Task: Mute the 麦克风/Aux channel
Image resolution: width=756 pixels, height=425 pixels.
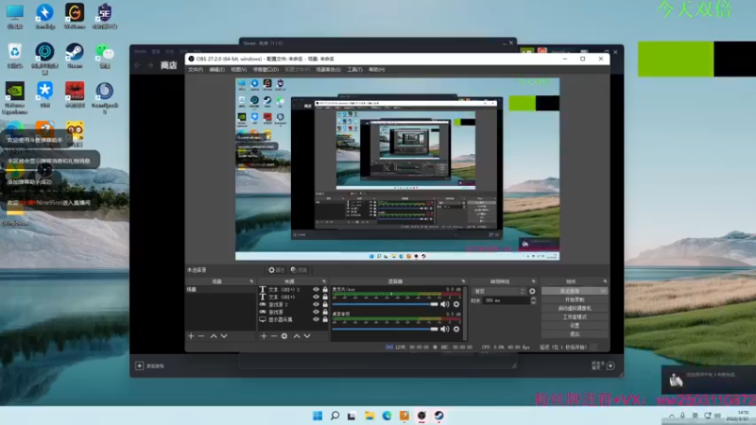Action: [444, 304]
